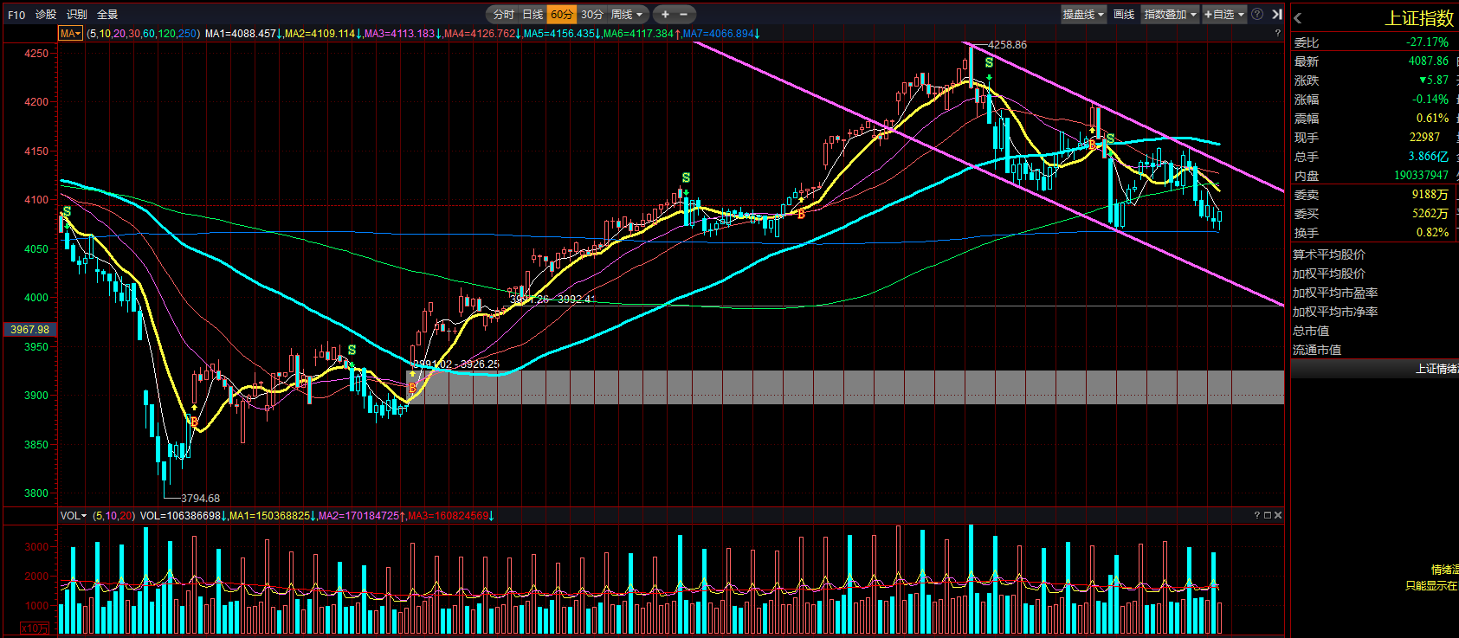Click the MA indicator help question mark

click(1277, 33)
